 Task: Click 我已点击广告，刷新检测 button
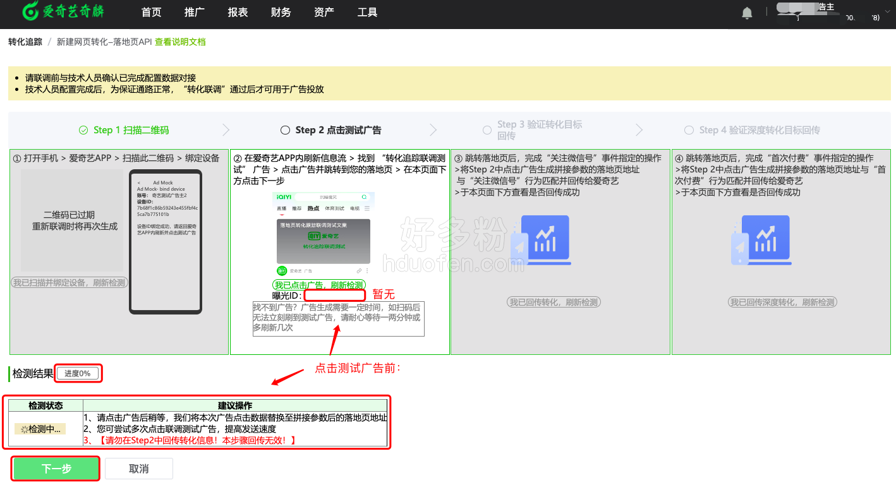[319, 285]
